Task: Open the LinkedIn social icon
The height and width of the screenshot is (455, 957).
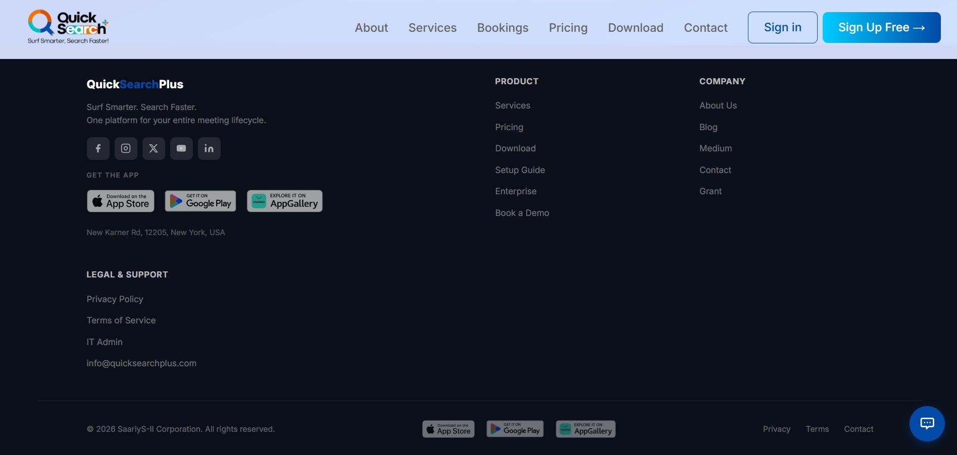Action: (x=209, y=148)
